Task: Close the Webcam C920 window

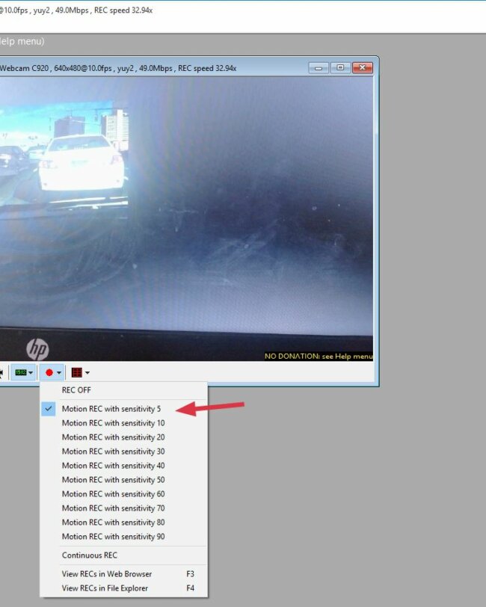Action: coord(363,68)
